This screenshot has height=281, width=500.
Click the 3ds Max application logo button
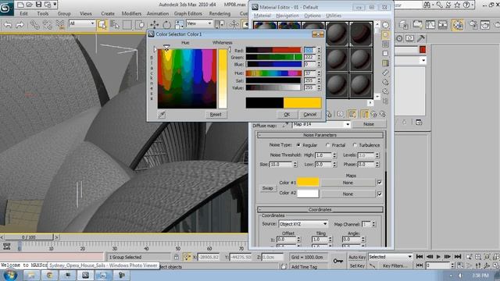coord(6,8)
